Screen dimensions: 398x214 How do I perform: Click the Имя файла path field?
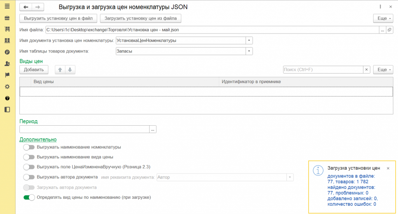212,30
